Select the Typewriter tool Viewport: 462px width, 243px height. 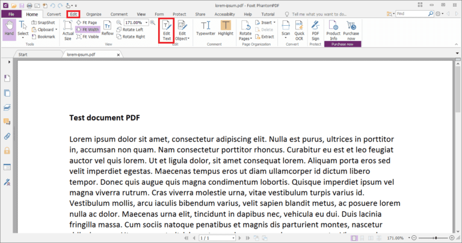[206, 29]
